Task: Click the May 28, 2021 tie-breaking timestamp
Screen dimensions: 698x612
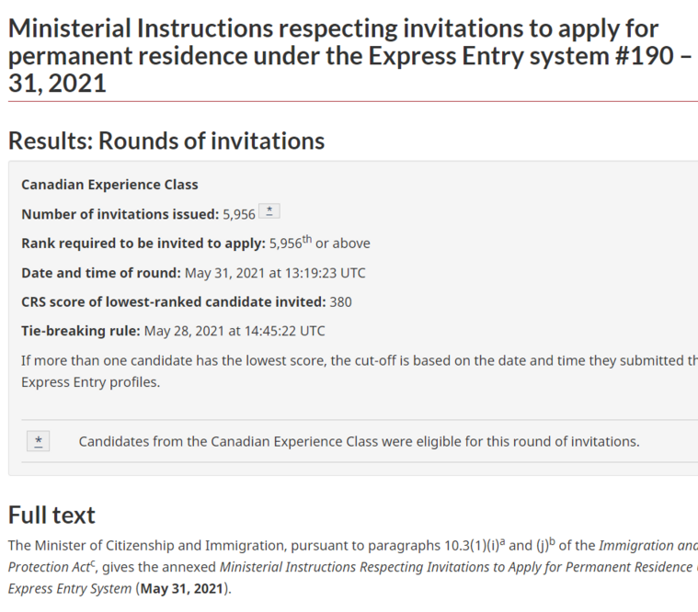Action: coord(235,331)
